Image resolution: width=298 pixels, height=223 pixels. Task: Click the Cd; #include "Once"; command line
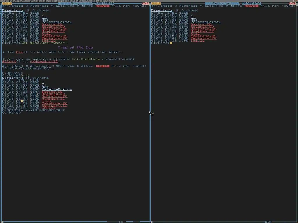(x=44, y=43)
